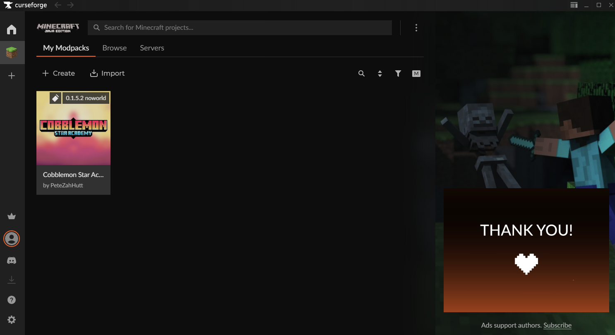Open the settings gear icon

[x=12, y=320]
